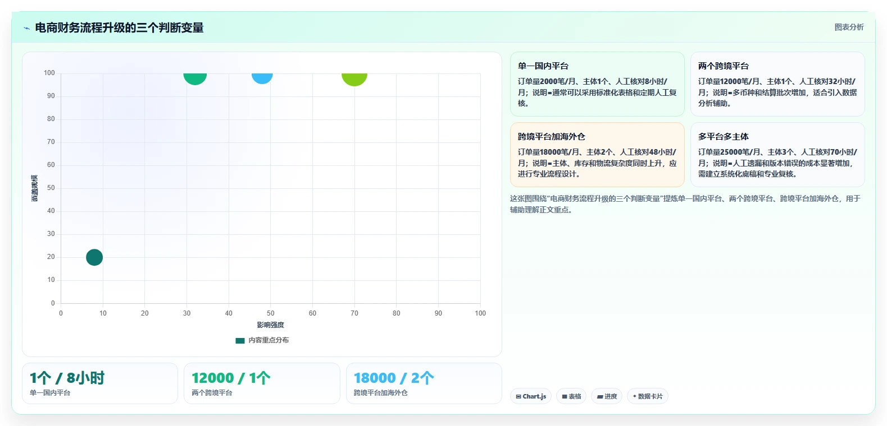Viewport: 887px width, 426px height.
Task: Click the x-axis tick label 70
Action: [x=354, y=313]
